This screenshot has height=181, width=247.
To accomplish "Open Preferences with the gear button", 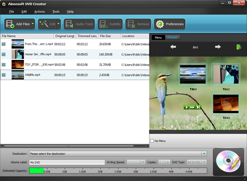I will 170,24.
